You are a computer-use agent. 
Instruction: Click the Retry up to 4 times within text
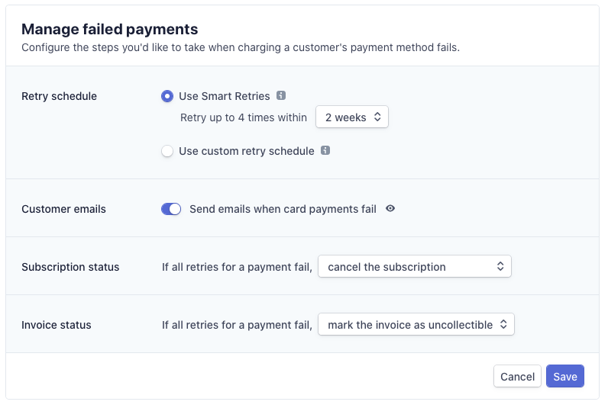[x=244, y=117]
